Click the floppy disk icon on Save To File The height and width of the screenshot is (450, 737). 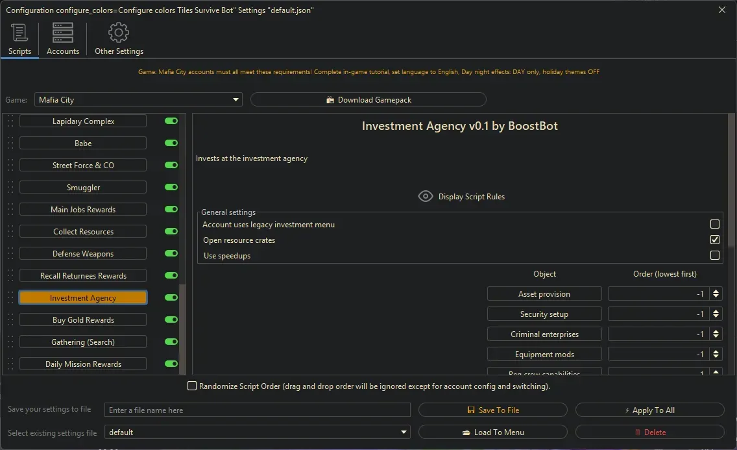[472, 409]
